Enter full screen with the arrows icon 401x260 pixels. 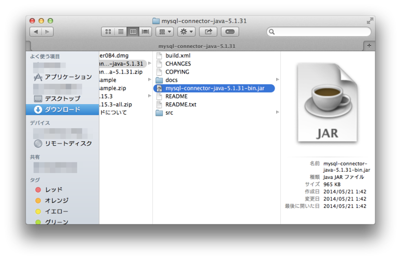point(369,21)
